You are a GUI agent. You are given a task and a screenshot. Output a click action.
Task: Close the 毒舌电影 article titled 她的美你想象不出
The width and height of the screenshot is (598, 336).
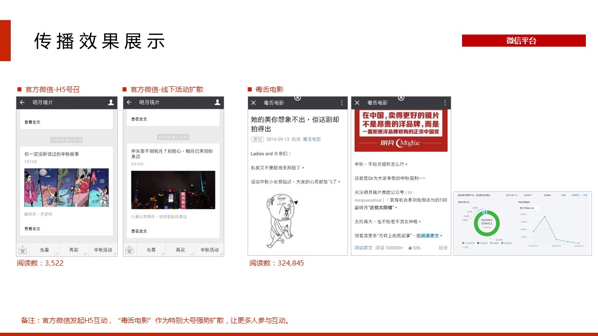pyautogui.click(x=253, y=103)
